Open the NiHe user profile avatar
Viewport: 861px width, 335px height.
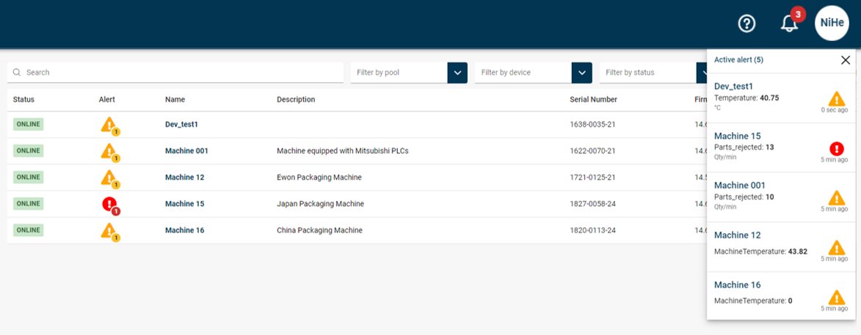832,23
